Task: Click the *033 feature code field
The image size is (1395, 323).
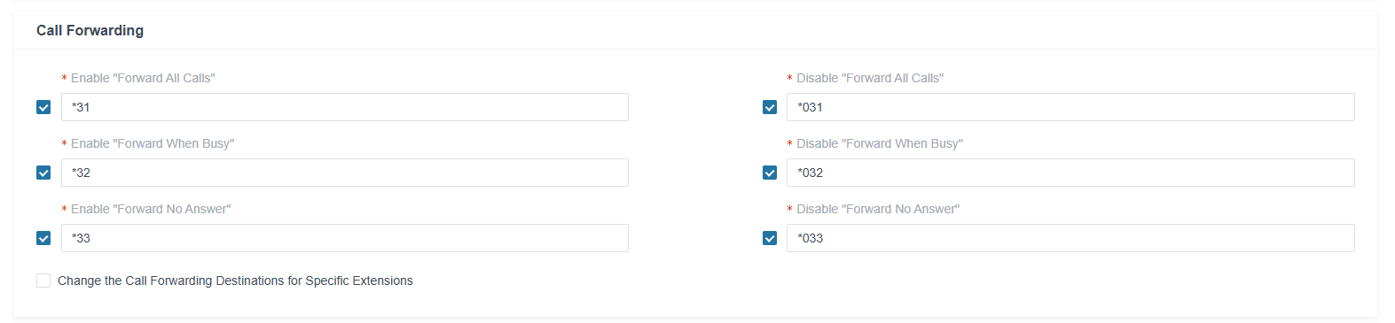Action: pyautogui.click(x=1070, y=238)
